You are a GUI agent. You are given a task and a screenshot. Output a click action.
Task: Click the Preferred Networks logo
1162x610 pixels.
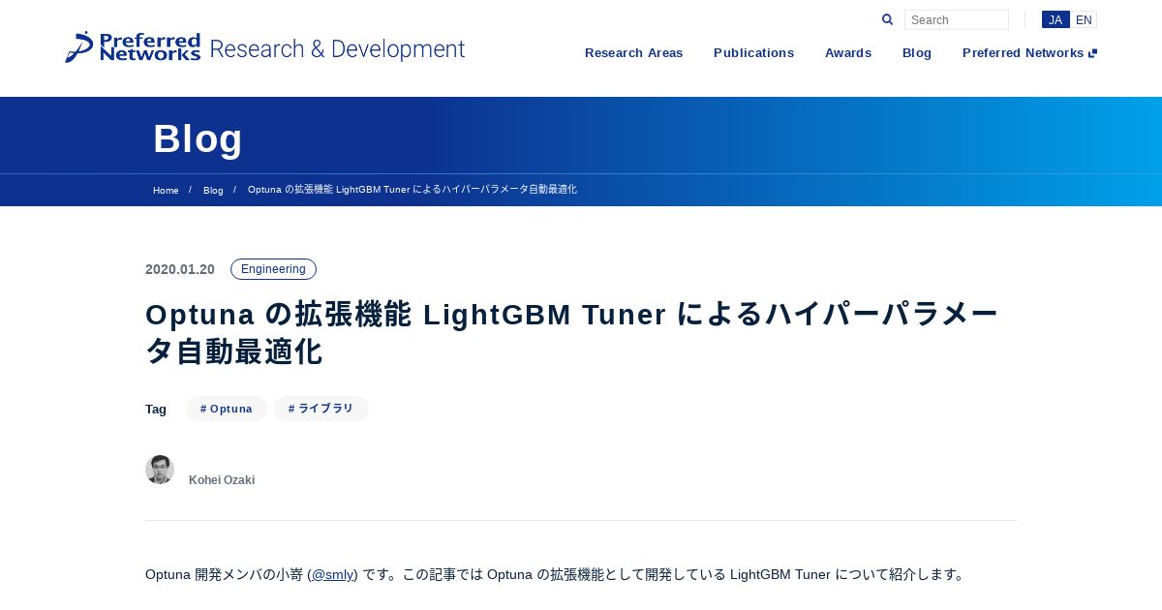[133, 46]
